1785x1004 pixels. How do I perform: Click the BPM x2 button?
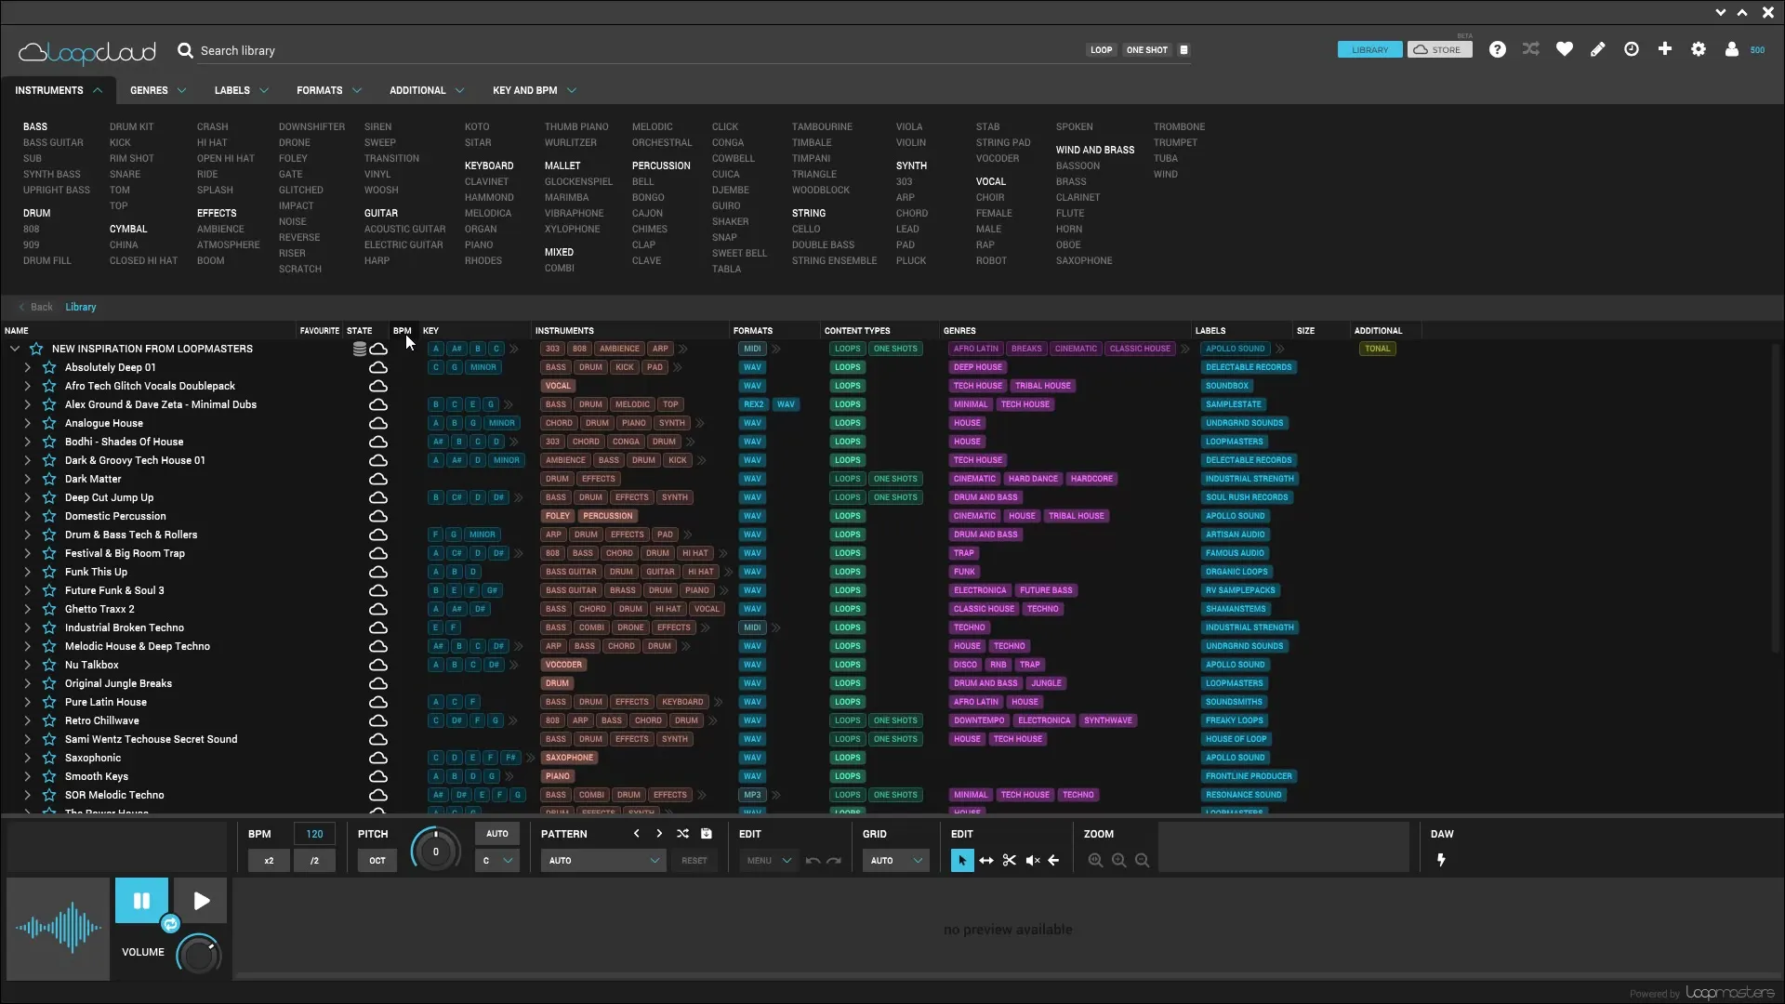(x=269, y=861)
